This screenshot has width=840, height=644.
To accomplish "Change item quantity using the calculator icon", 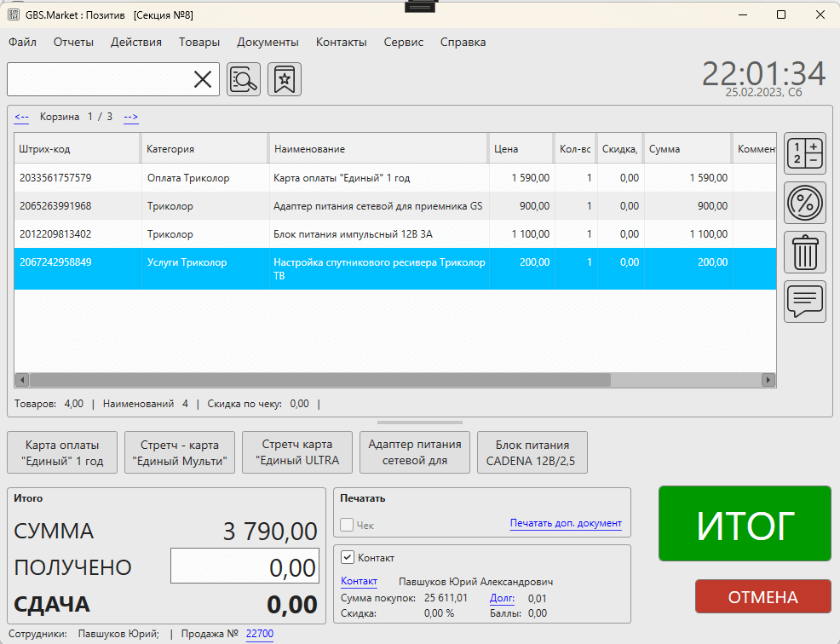I will (804, 153).
